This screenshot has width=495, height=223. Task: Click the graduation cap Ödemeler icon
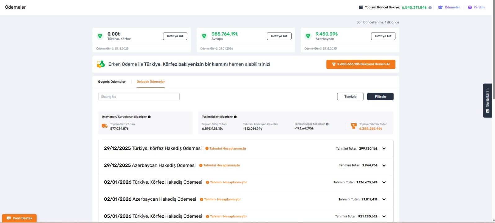(x=440, y=7)
